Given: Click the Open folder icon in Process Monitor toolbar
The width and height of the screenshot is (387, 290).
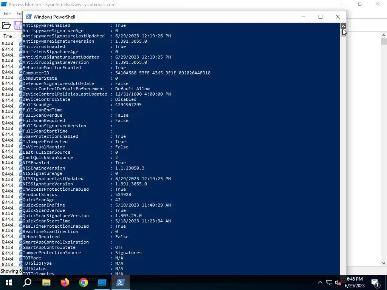Looking at the screenshot, I should point(6,25).
